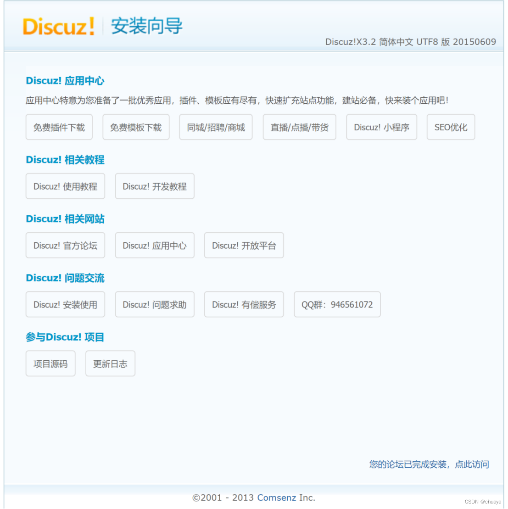508x509 pixels.
Task: Open 免费模板下载 link button
Action: pyautogui.click(x=136, y=127)
